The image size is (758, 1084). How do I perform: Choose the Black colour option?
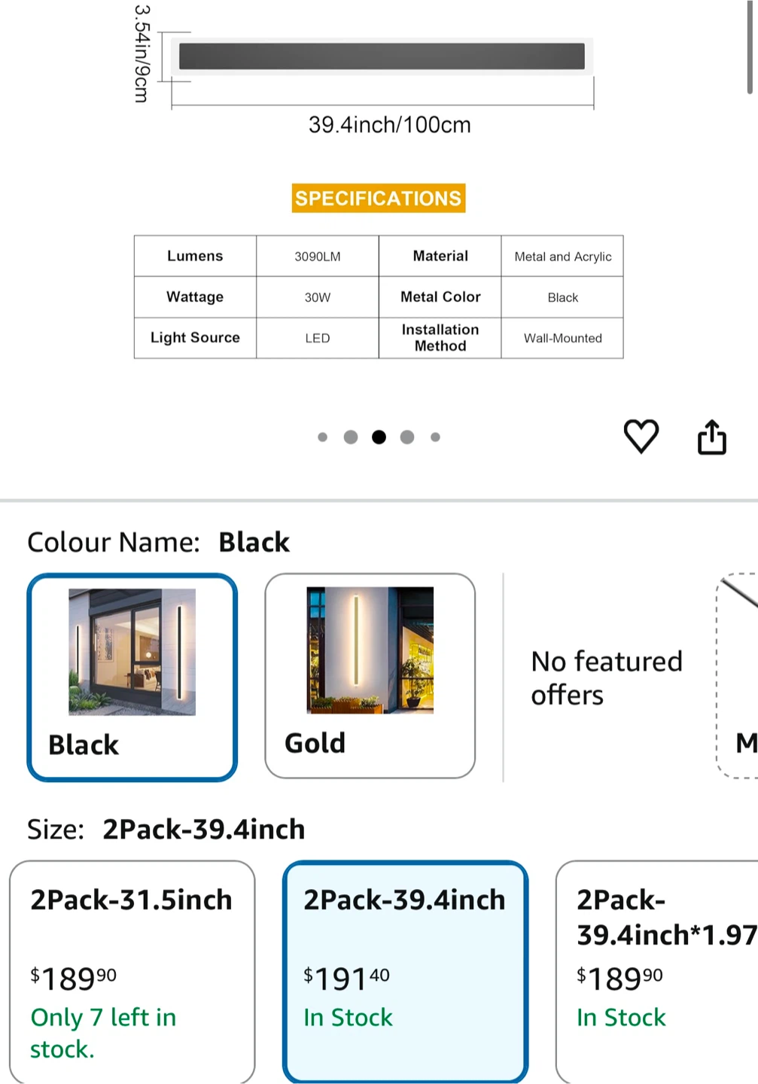tap(132, 677)
